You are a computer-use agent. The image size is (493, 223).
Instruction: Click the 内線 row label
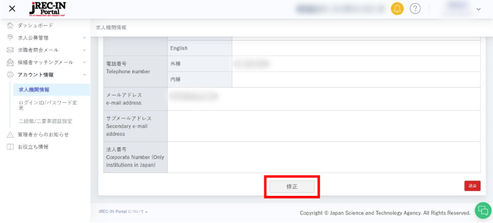click(176, 80)
